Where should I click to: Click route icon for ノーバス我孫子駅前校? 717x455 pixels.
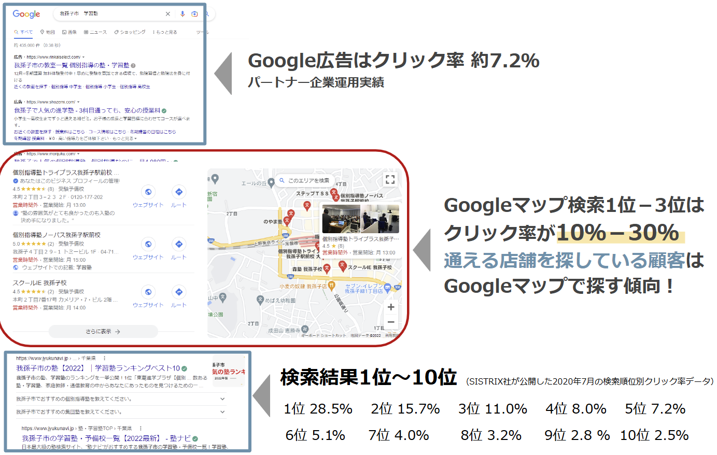coord(178,244)
